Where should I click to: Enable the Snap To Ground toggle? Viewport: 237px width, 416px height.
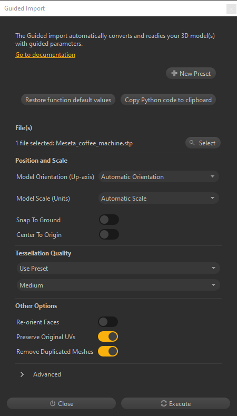click(x=109, y=220)
